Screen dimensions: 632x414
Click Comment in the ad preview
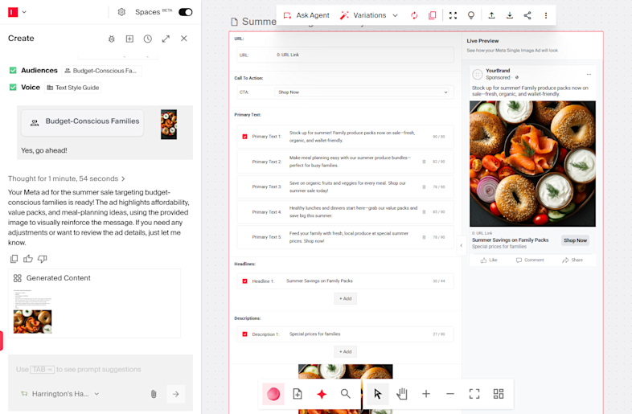(x=530, y=260)
